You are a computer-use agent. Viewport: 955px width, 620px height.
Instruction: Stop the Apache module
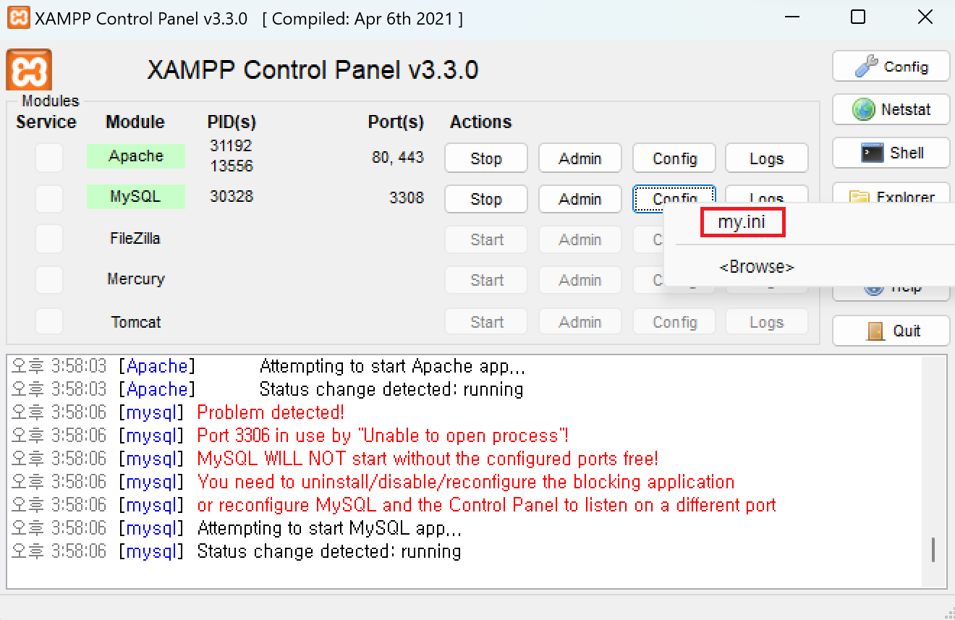tap(485, 158)
